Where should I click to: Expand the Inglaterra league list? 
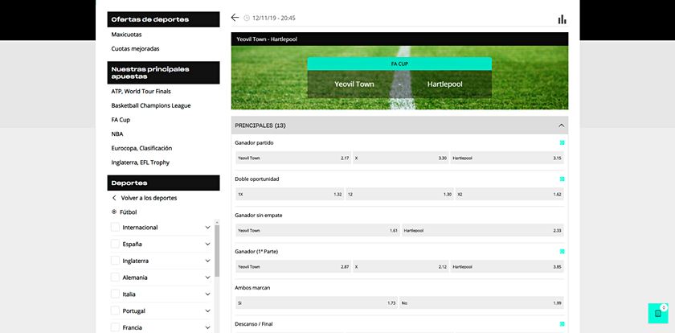point(207,261)
